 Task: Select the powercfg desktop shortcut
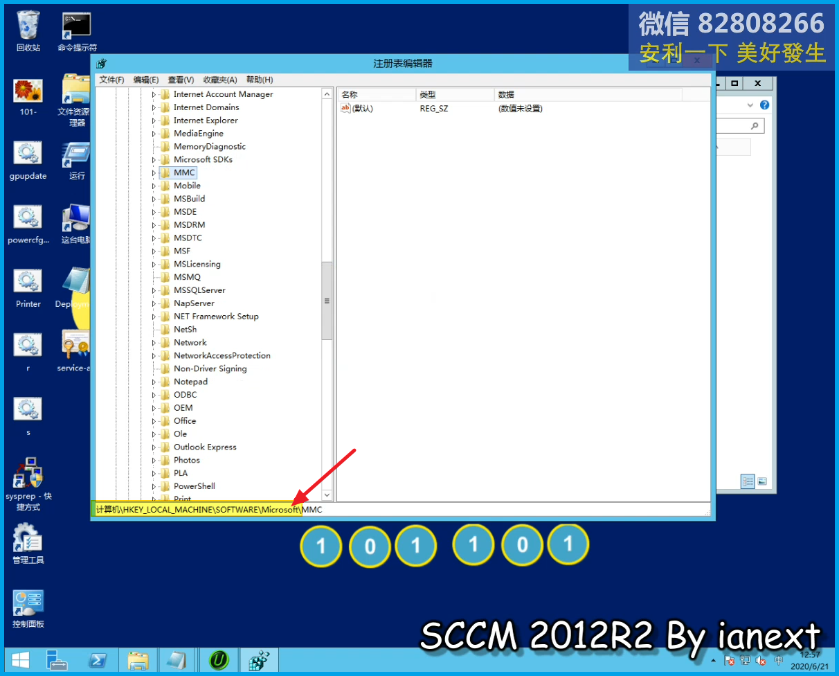click(28, 224)
